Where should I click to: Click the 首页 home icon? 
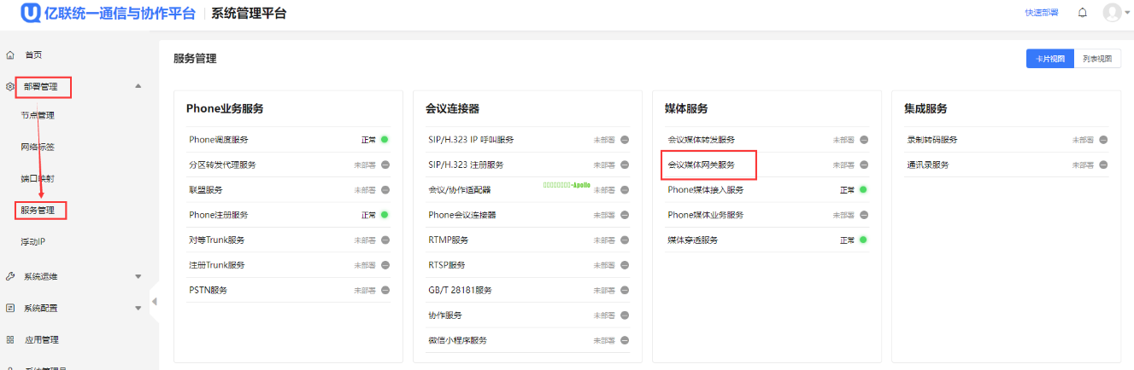pyautogui.click(x=10, y=55)
